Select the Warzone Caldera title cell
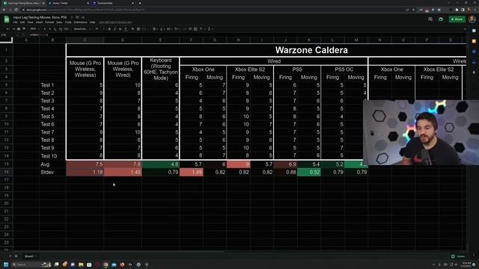This screenshot has width=479, height=269. [x=266, y=50]
